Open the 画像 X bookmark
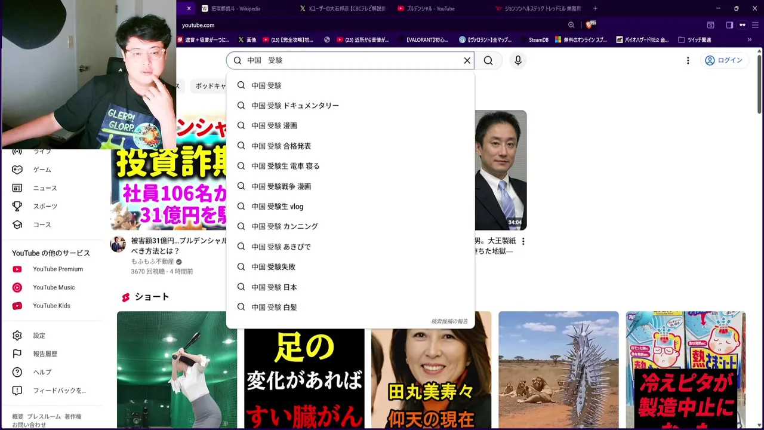Screen dimensions: 764x430 247,40
